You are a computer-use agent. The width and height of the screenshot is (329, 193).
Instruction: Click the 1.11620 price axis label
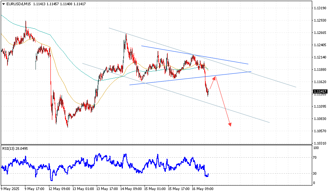(x=320, y=82)
